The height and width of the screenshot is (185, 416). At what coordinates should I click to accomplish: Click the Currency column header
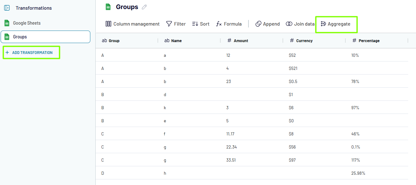click(x=304, y=41)
